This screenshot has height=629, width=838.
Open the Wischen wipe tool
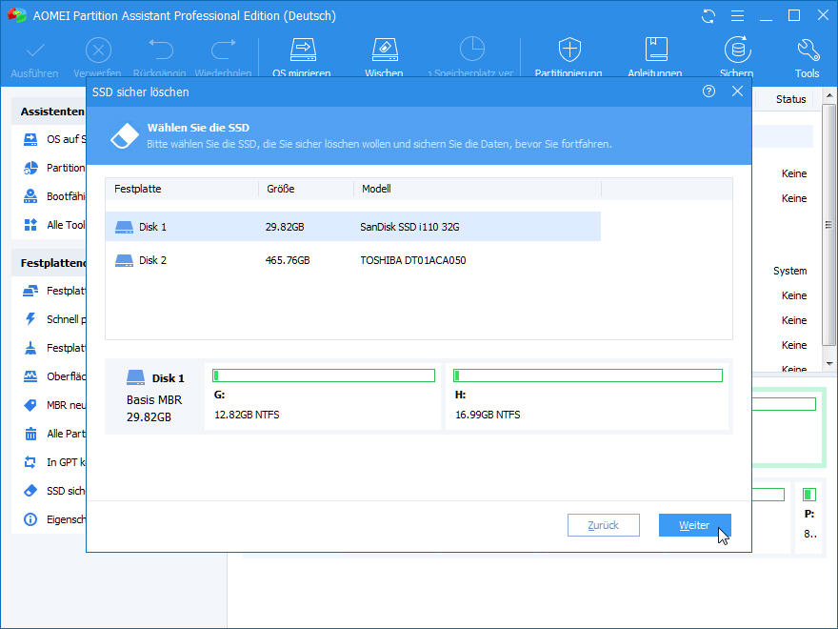[385, 50]
